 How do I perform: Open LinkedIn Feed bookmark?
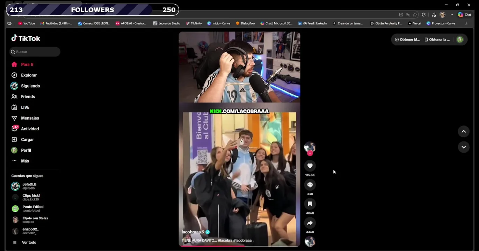(313, 23)
